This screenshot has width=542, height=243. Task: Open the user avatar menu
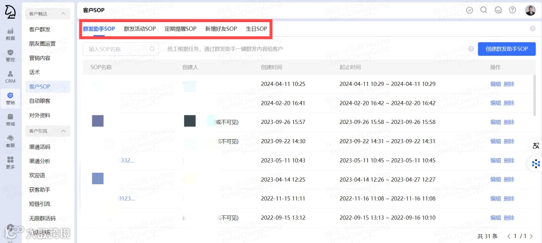(x=530, y=10)
